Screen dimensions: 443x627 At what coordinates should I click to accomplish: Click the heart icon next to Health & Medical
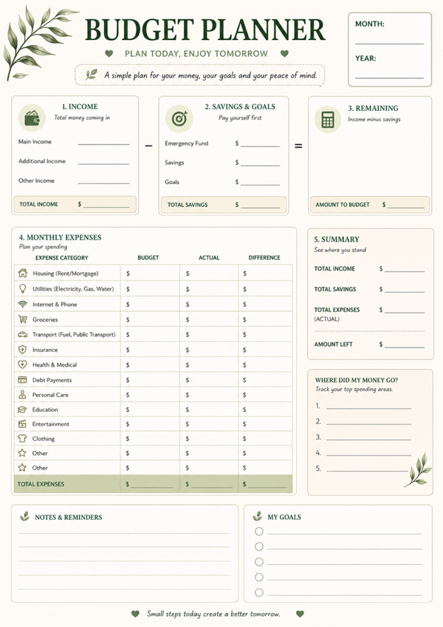coord(23,365)
